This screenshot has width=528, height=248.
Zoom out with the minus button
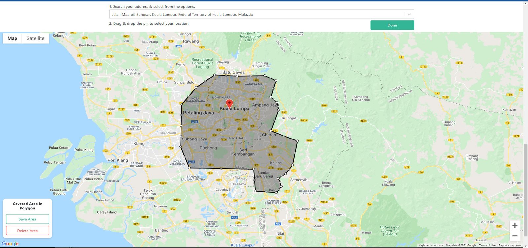(x=515, y=236)
